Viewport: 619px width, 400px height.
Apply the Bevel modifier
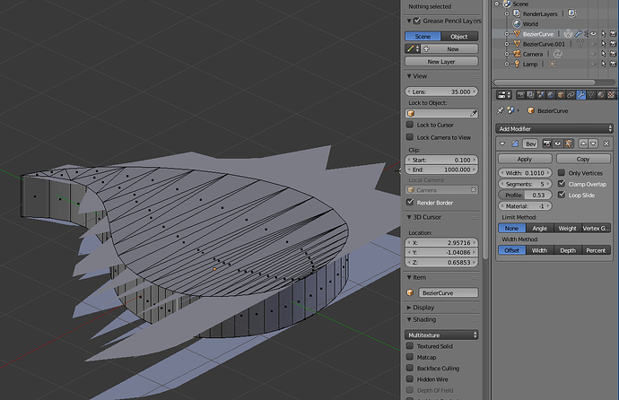525,159
